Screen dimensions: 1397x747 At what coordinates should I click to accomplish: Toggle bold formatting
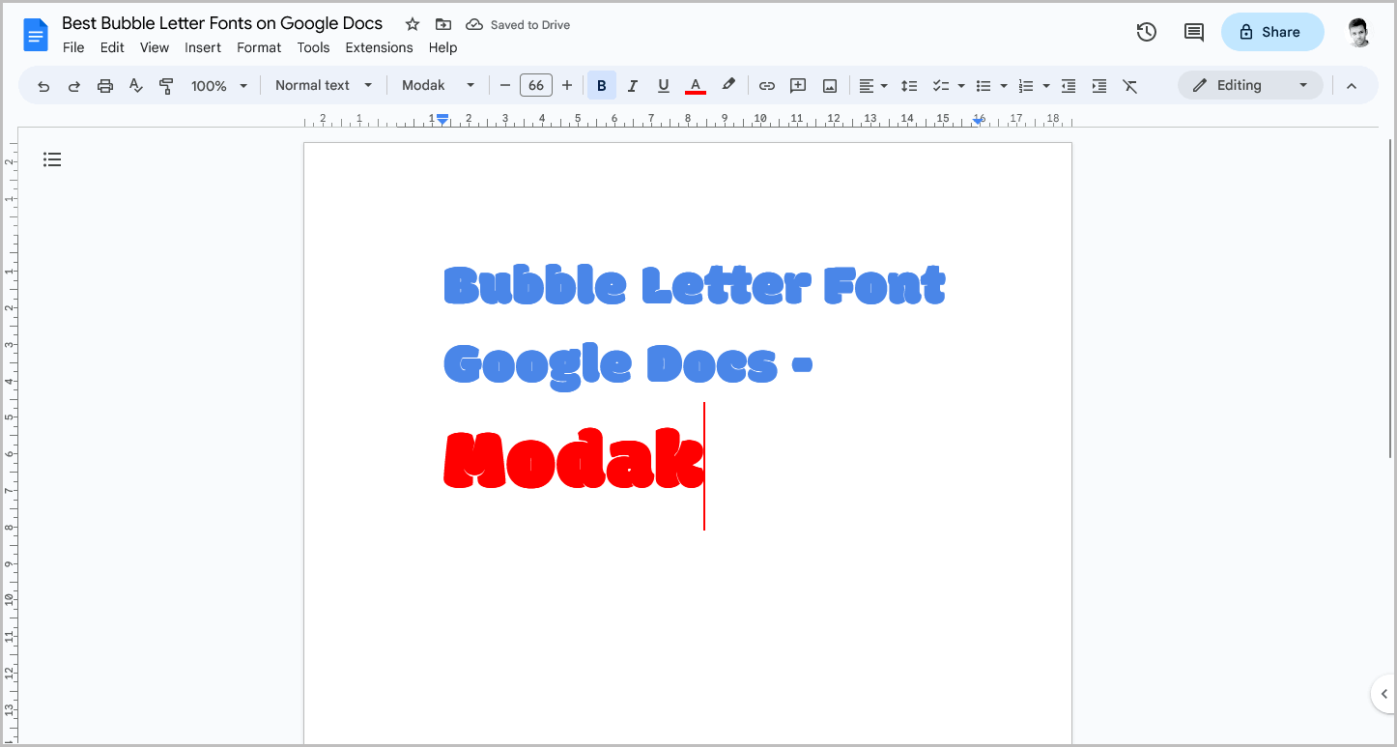pyautogui.click(x=601, y=85)
